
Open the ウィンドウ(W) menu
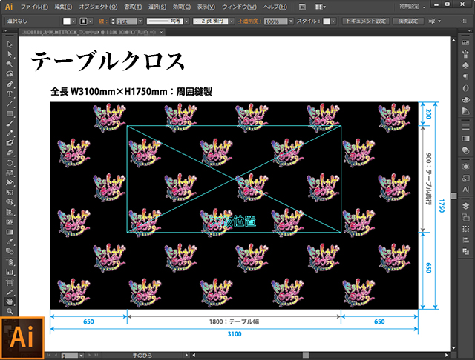239,7
